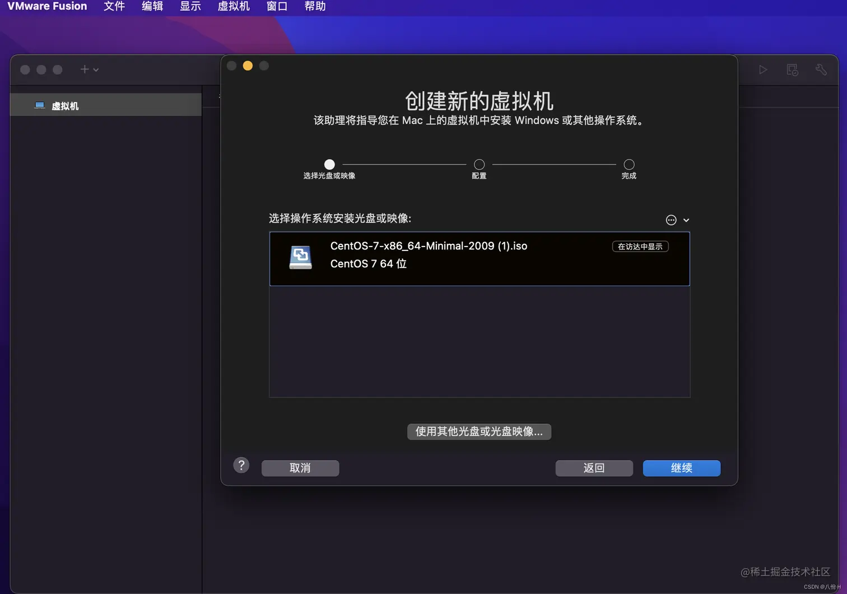Click the plus add button in library toolbar
The image size is (847, 594).
[85, 69]
